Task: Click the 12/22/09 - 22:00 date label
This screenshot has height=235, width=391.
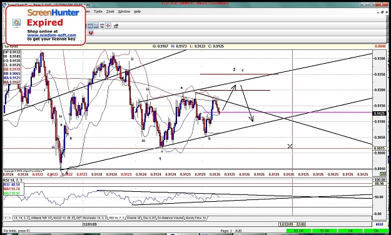Action: click(x=292, y=224)
